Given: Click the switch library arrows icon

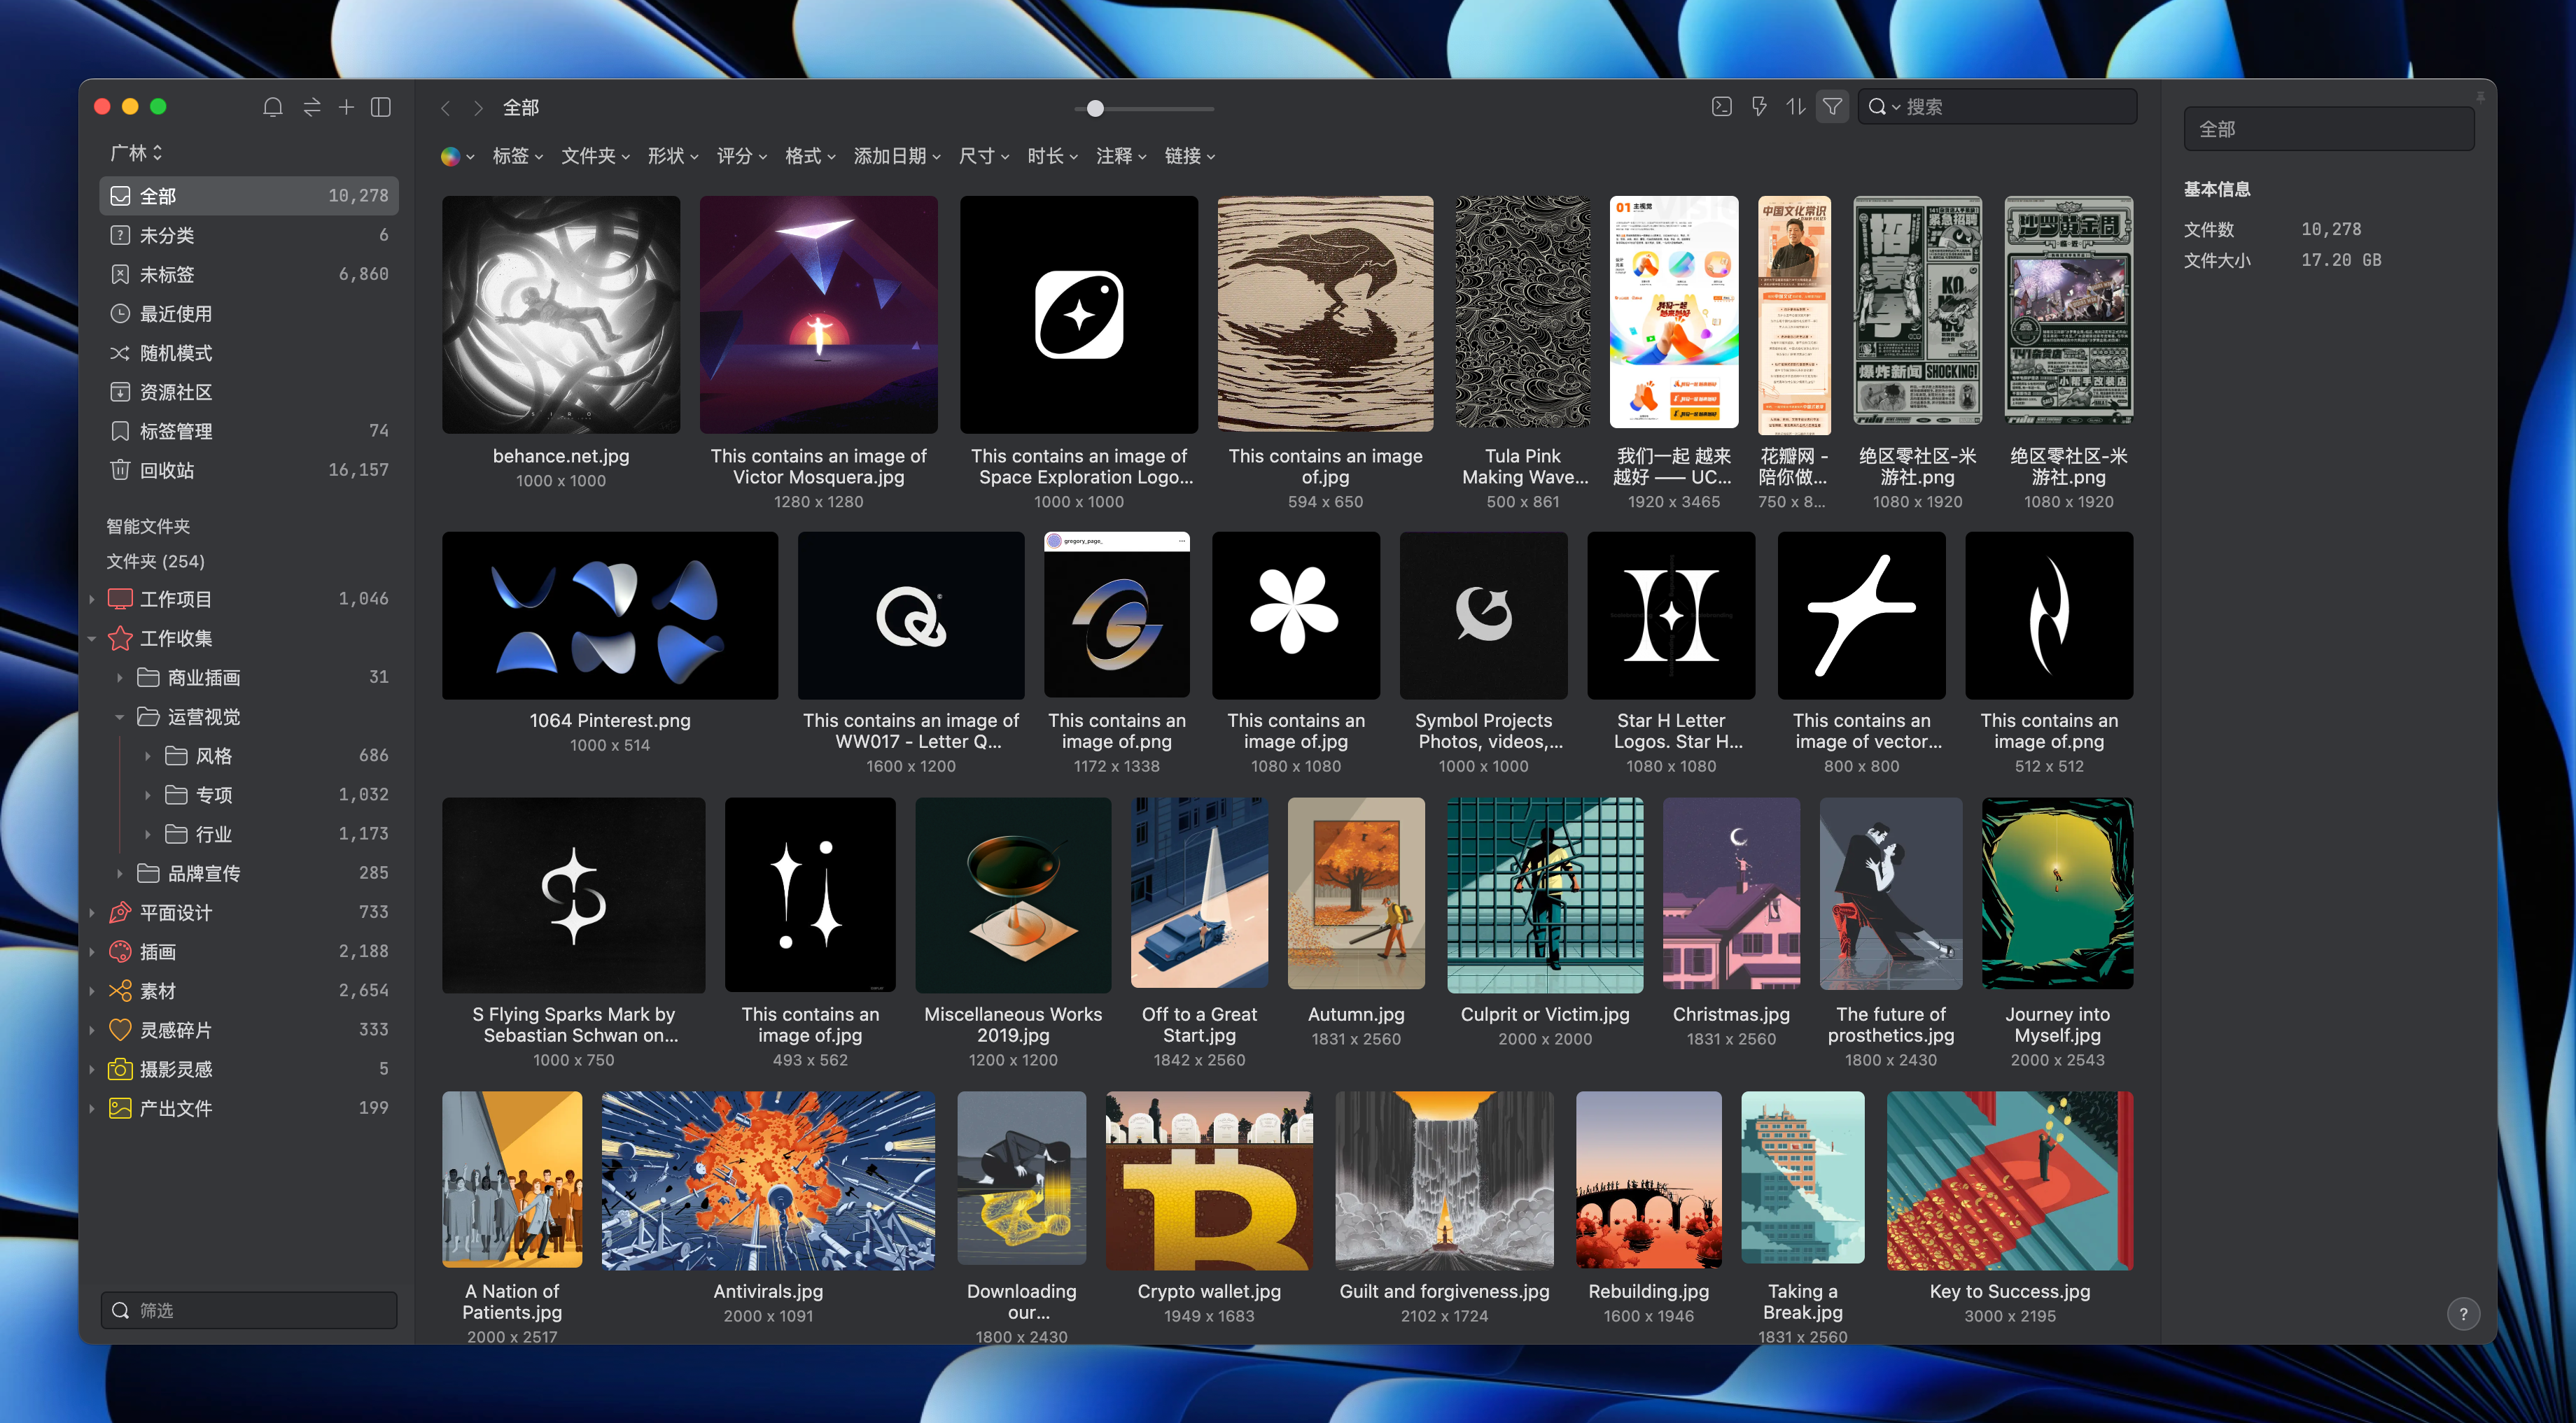Looking at the screenshot, I should pos(312,107).
